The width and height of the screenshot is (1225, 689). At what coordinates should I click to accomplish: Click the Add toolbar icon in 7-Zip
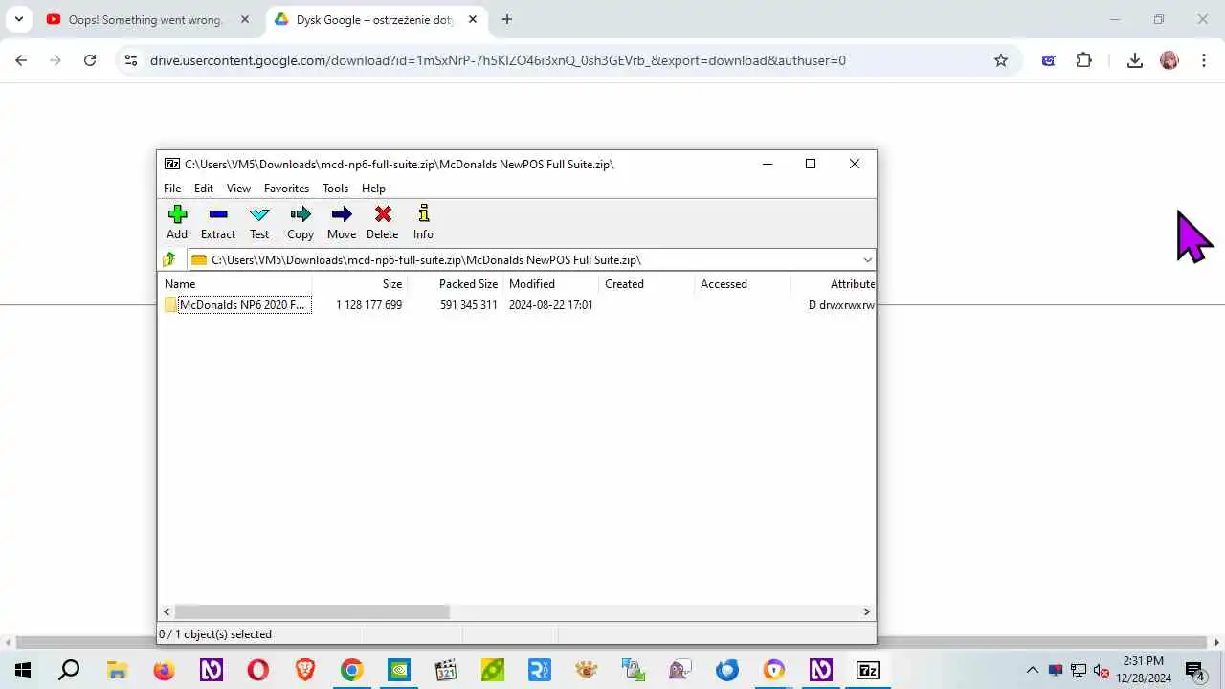pyautogui.click(x=177, y=222)
